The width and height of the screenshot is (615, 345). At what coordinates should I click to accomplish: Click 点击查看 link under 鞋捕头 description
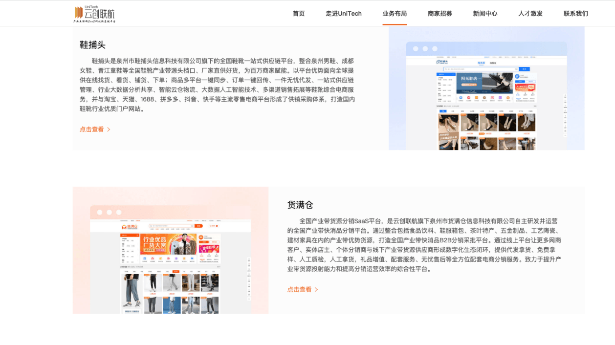click(92, 129)
